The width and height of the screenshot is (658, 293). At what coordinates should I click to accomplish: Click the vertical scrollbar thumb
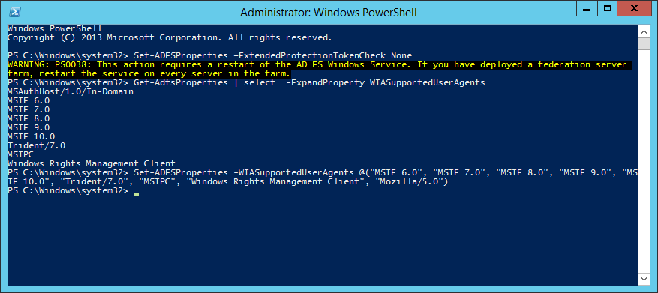tap(644, 44)
